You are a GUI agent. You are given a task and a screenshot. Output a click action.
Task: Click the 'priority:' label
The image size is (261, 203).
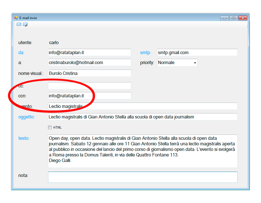[147, 63]
